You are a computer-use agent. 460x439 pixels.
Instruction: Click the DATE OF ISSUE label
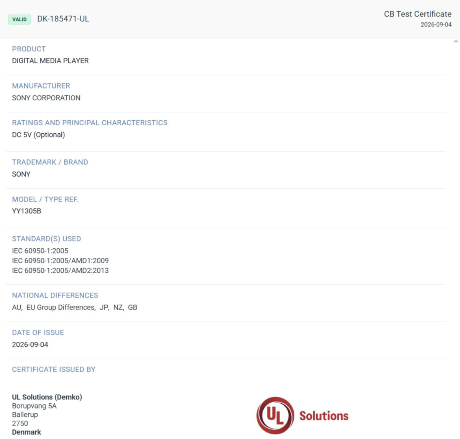(x=38, y=333)
